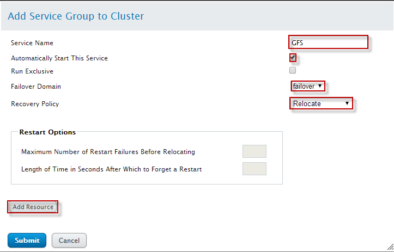Click the Maximum Number of Restart Failures label
This screenshot has height=252, width=394.
coord(108,152)
